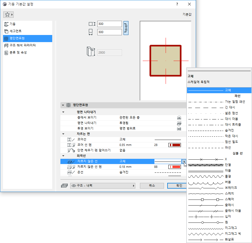The height and width of the screenshot is (243, 252).
Task: Open 분류 및 속성 page
Action: (28, 52)
